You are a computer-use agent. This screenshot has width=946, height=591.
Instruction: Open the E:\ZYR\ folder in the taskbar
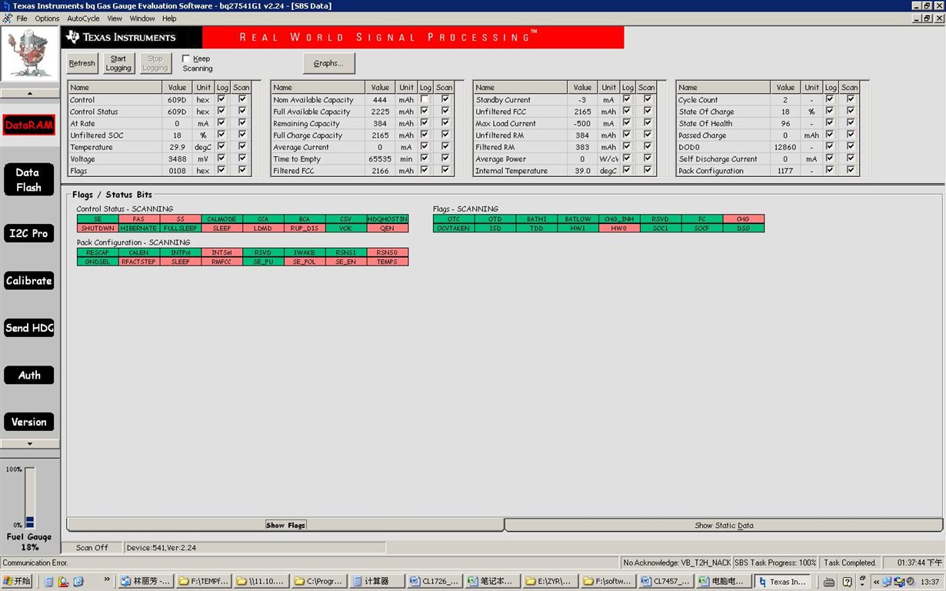point(549,582)
